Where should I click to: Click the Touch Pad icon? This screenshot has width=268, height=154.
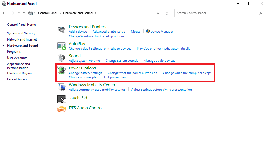(x=62, y=99)
